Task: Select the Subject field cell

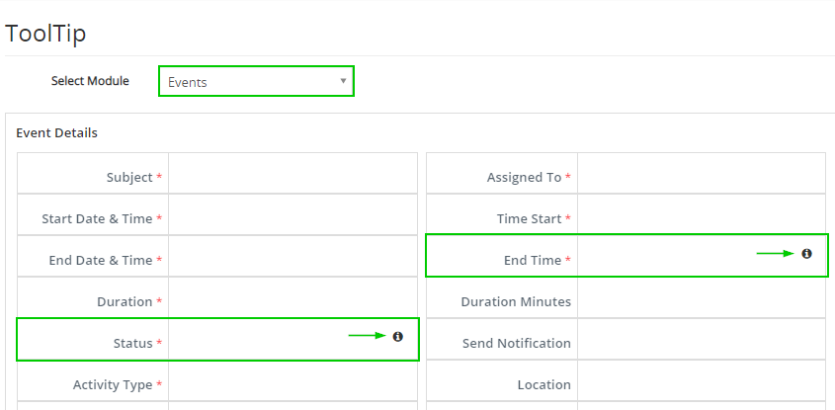Action: click(292, 173)
